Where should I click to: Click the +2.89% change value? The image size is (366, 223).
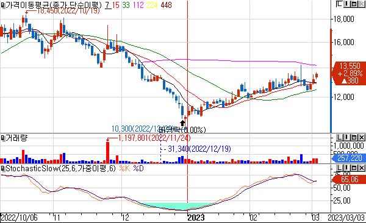350,73
